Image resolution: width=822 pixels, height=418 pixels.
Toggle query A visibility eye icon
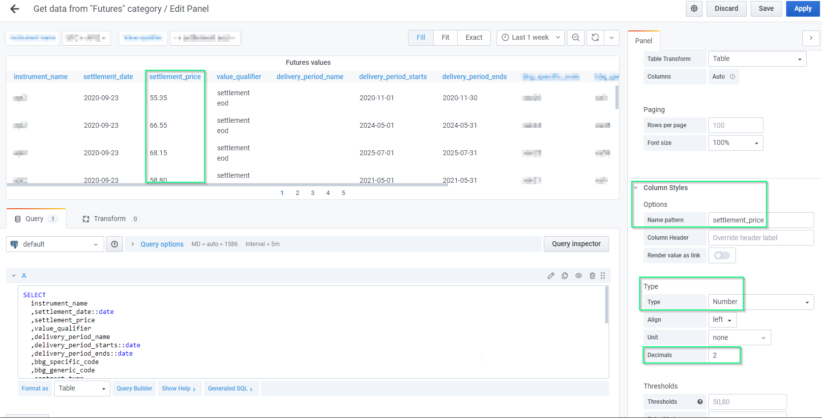579,276
